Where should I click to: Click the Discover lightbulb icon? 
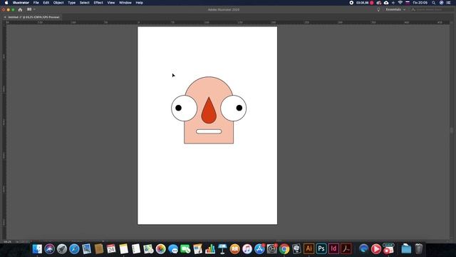tap(378, 9)
